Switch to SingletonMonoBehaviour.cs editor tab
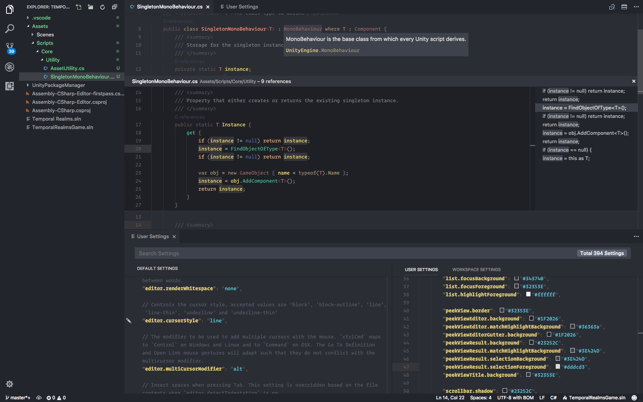The height and width of the screenshot is (402, 643). [170, 7]
